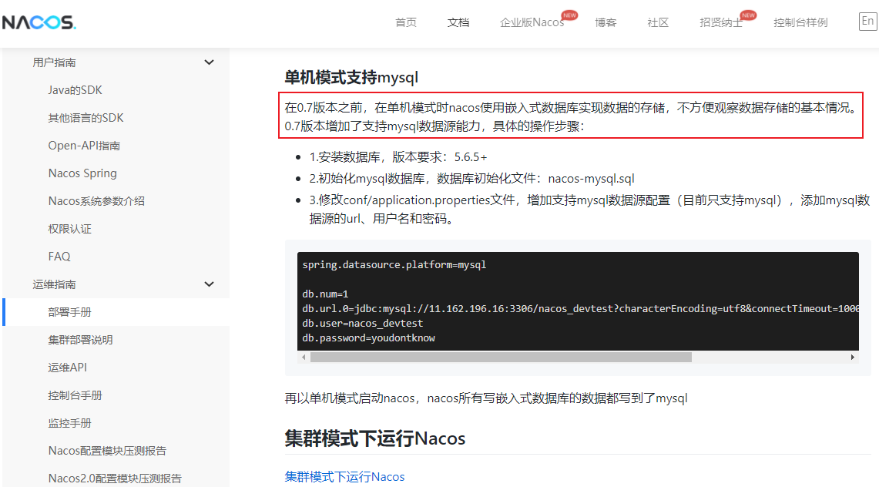Viewport: 879px width, 487px height.
Task: Open the 社区 nav item
Action: click(x=658, y=22)
